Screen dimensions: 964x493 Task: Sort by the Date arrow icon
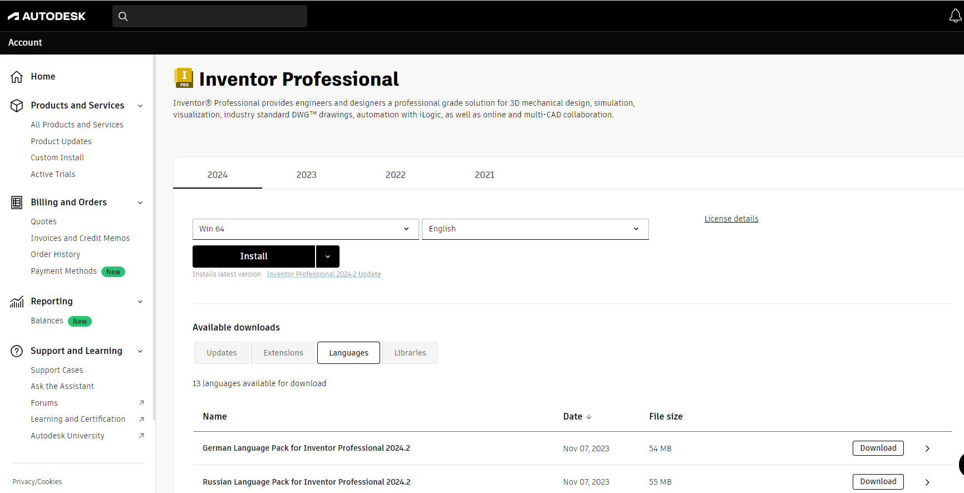coord(589,417)
